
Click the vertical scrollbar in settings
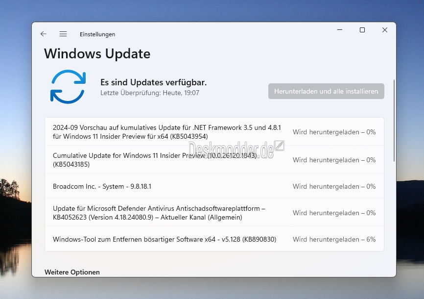tap(394, 121)
